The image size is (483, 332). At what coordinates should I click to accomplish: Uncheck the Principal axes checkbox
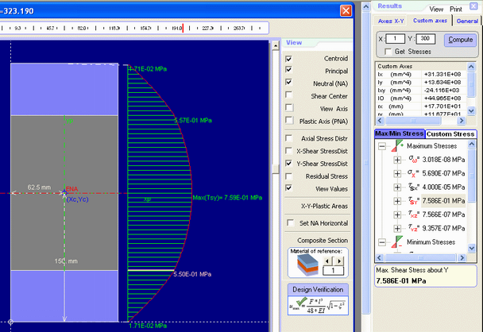[288, 70]
